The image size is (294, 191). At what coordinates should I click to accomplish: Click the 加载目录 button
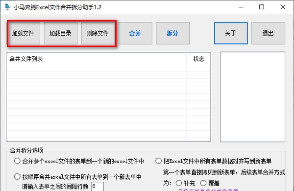point(60,33)
